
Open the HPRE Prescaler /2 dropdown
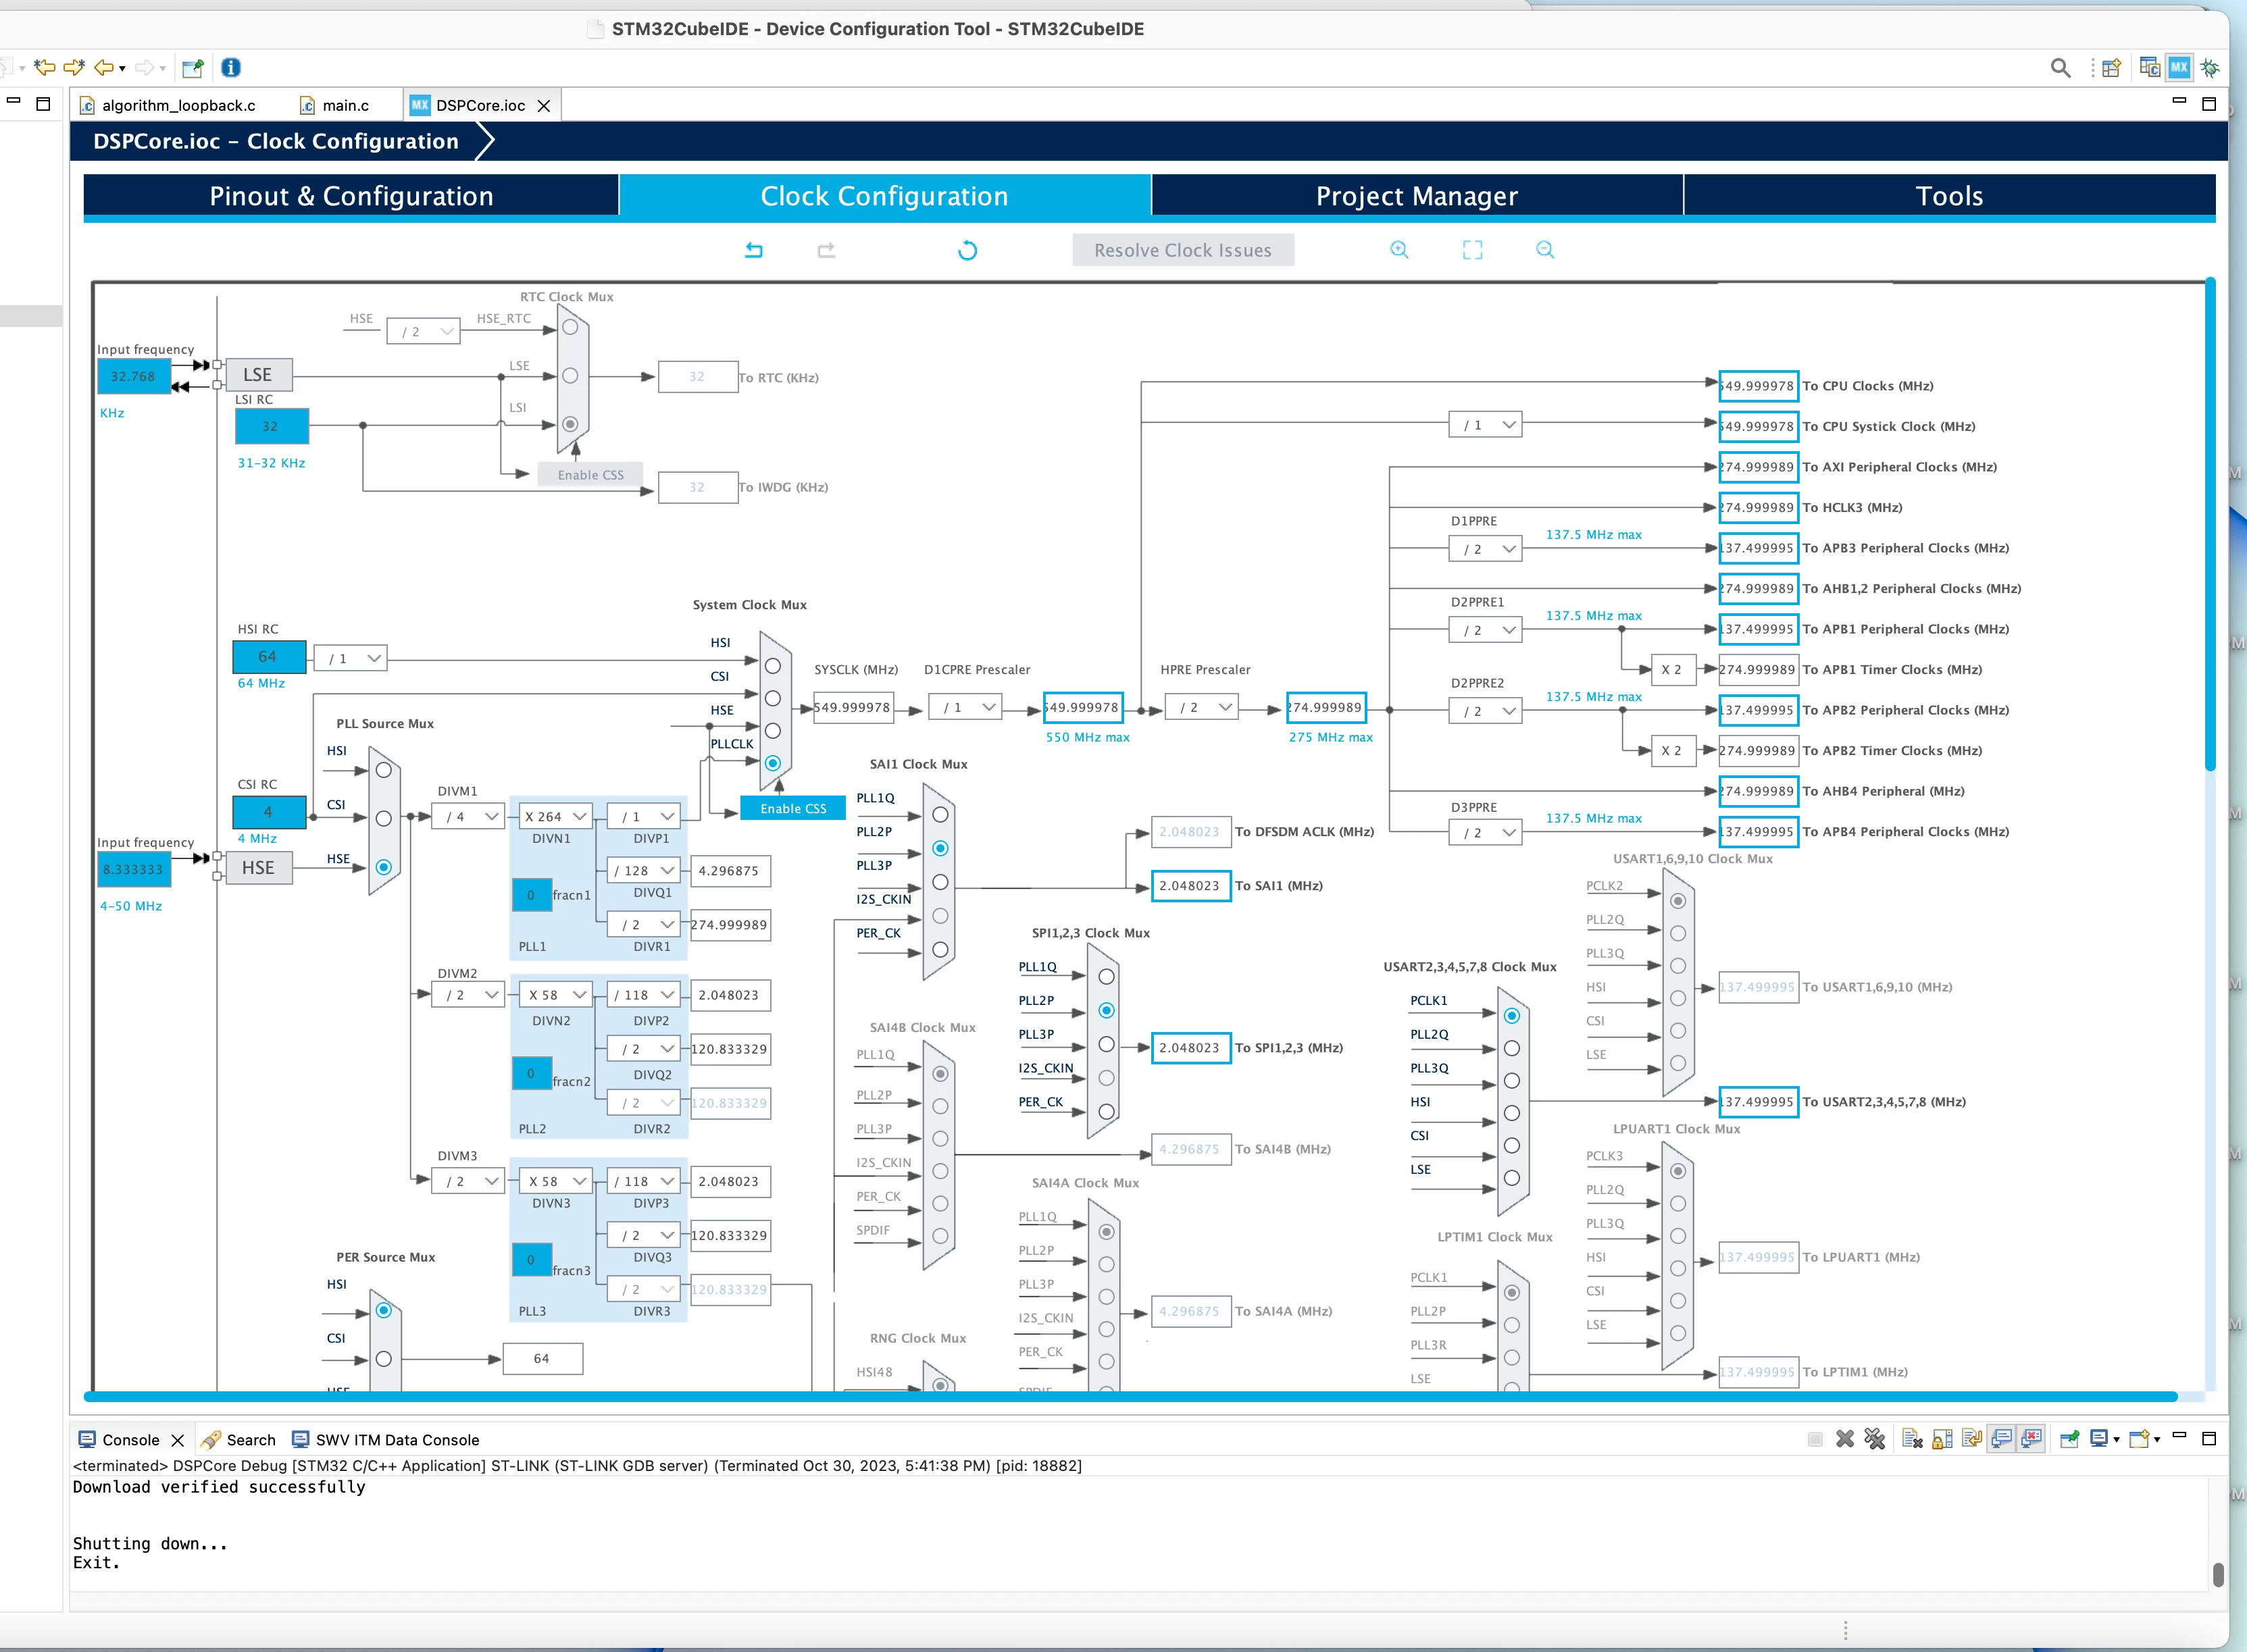click(1203, 707)
